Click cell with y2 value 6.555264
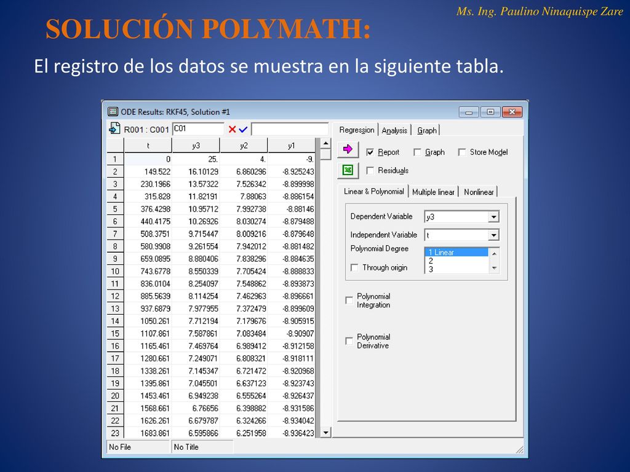630x472 pixels. coord(244,395)
